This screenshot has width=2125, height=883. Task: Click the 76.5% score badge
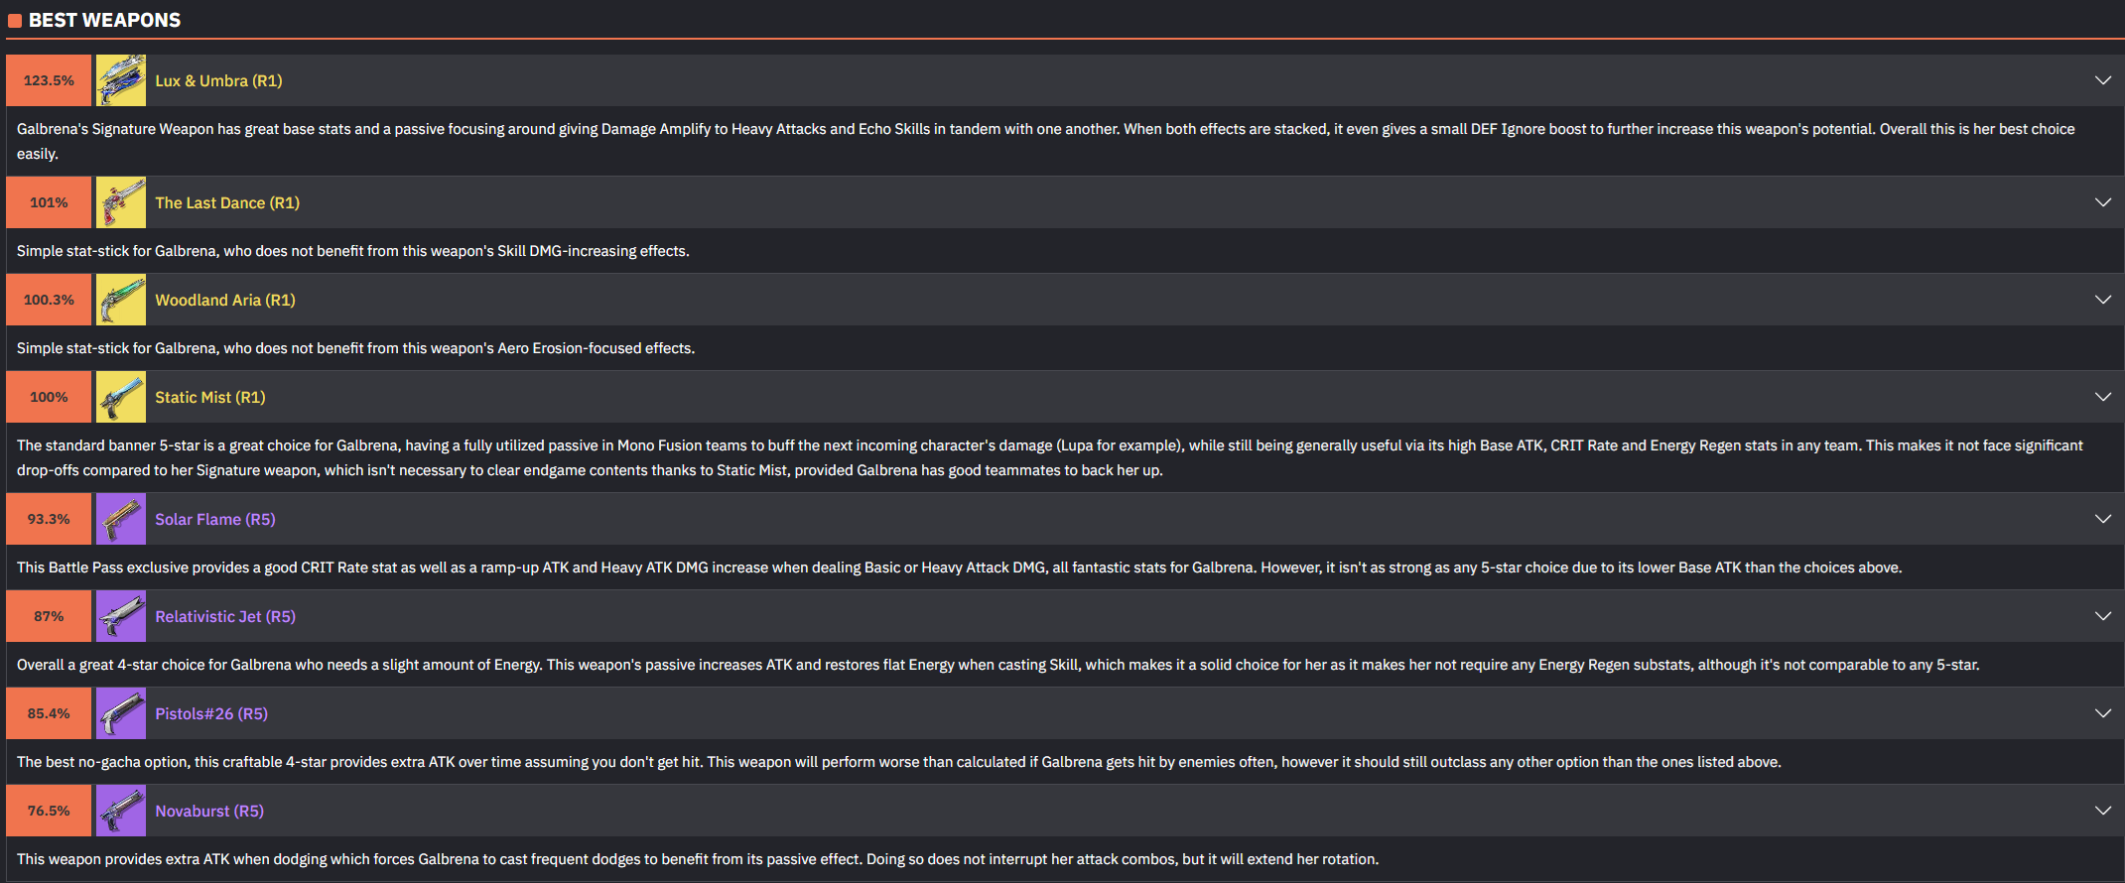tap(49, 811)
